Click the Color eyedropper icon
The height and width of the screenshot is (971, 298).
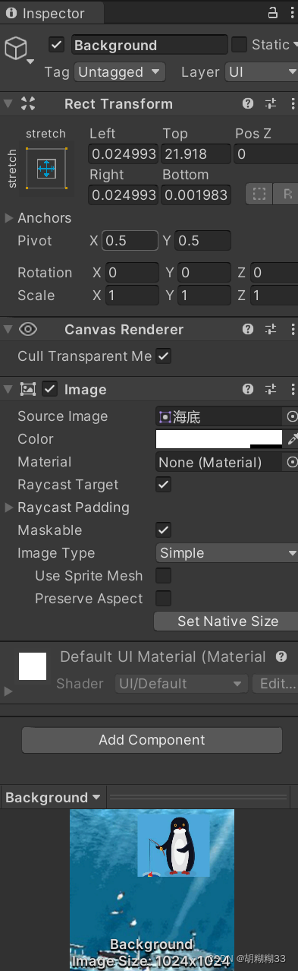coord(292,439)
